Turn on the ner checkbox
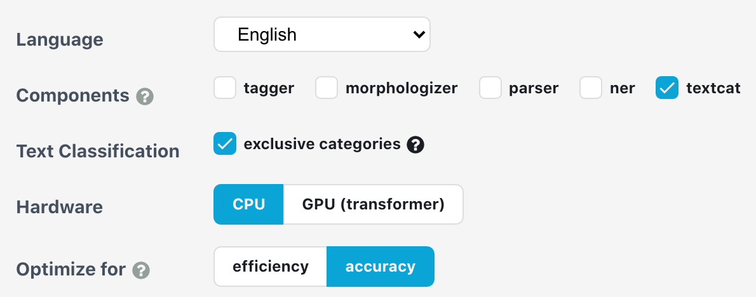Screen dimensions: 756x297 pos(591,88)
